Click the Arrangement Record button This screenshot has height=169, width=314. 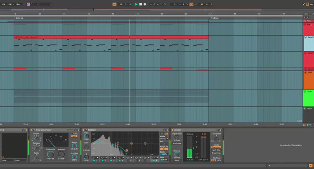(145, 4)
